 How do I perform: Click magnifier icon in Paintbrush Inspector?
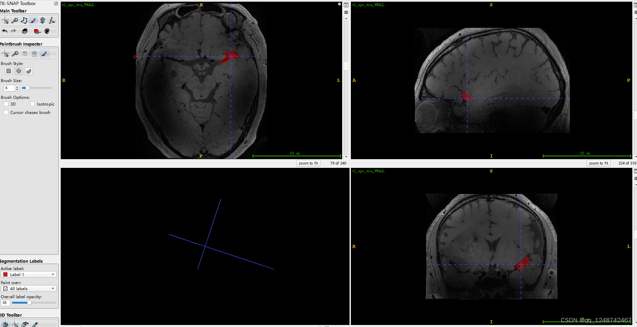pos(15,54)
